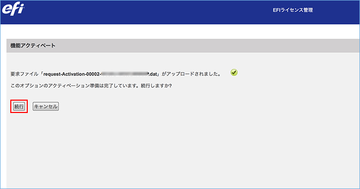
Task: Click the キャンセル (Cancel) button
Action: 46,106
